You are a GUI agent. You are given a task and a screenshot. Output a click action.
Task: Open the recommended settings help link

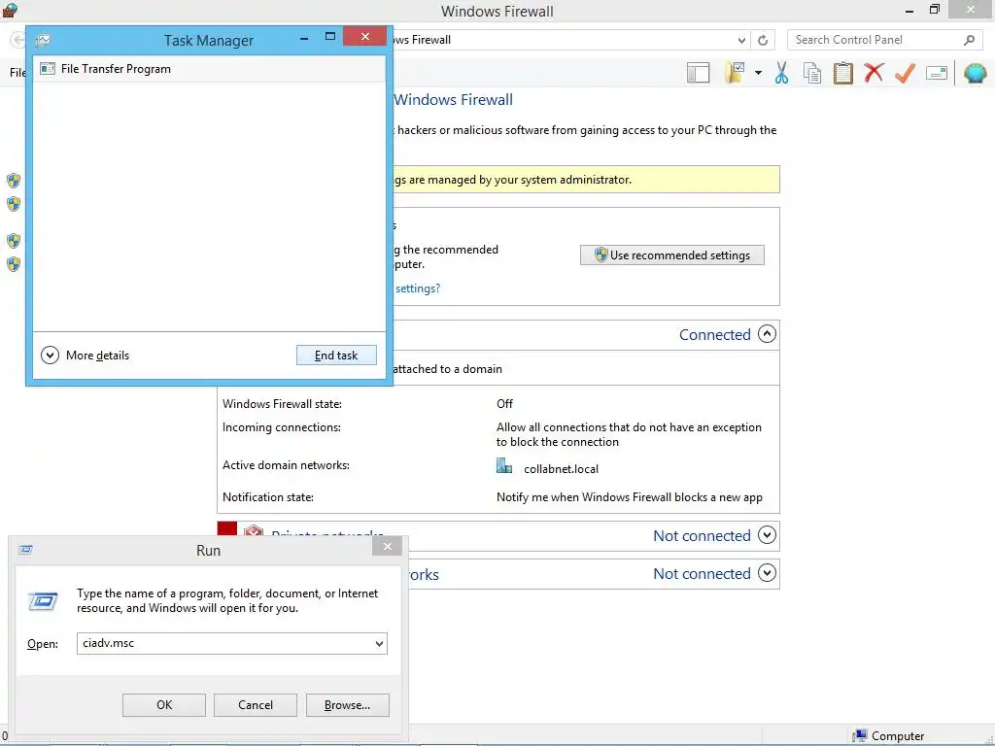click(418, 288)
